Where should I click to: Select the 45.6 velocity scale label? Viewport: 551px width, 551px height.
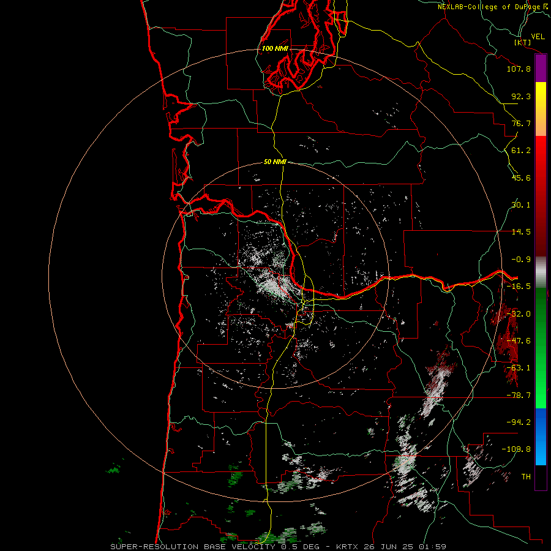(521, 178)
